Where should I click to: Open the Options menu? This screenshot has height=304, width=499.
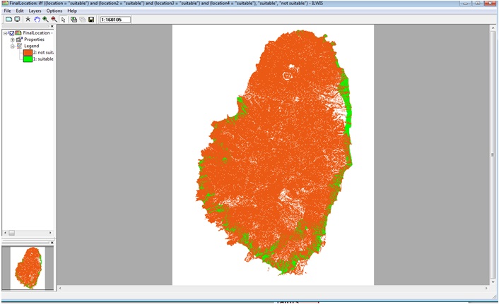click(54, 11)
